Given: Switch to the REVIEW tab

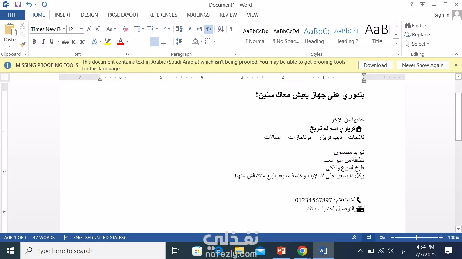Looking at the screenshot, I should pyautogui.click(x=228, y=15).
